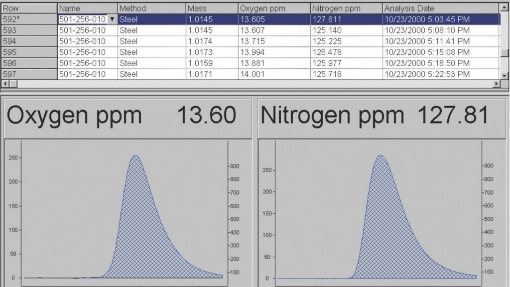Sort by the Mass column header
This screenshot has width=510, height=287.
(x=212, y=8)
